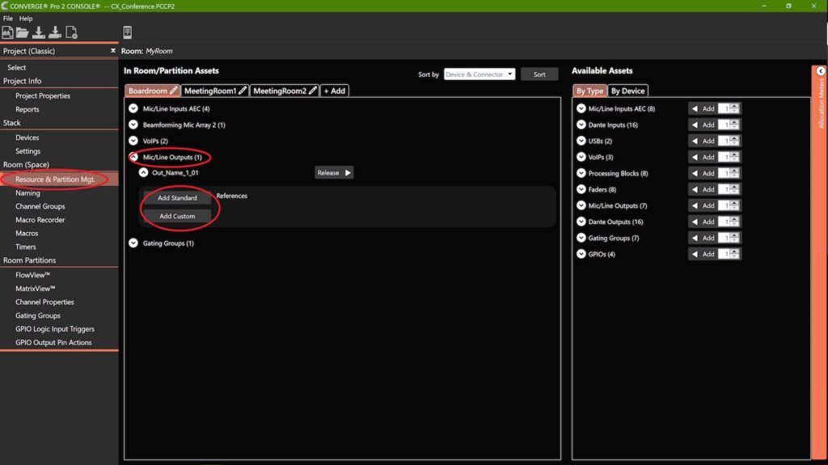Image resolution: width=828 pixels, height=465 pixels.
Task: Open Macro Recorder in sidebar
Action: click(40, 220)
